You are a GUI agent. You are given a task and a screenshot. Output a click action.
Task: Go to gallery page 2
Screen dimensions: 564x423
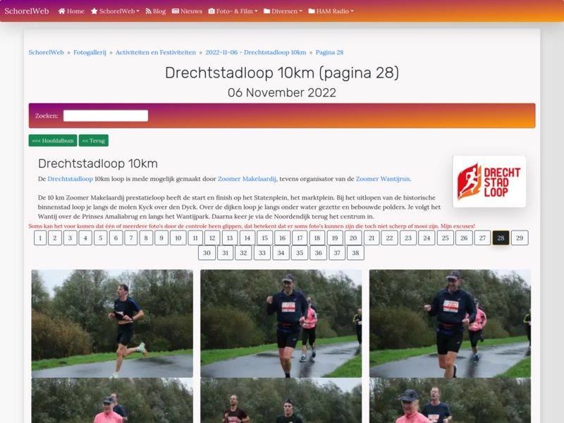tap(55, 238)
